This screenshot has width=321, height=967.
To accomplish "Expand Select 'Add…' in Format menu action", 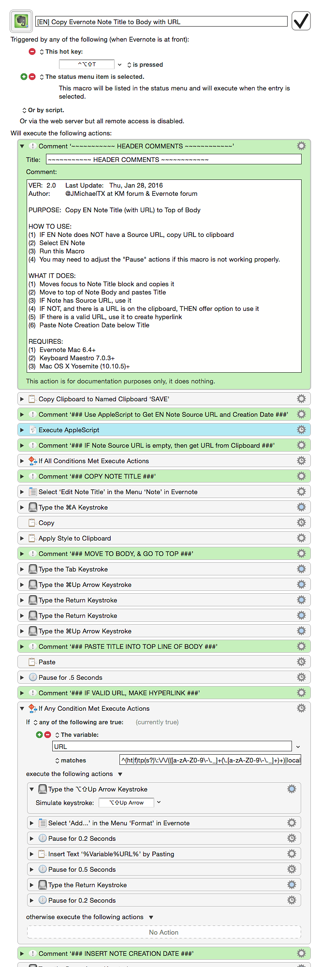I will [32, 823].
